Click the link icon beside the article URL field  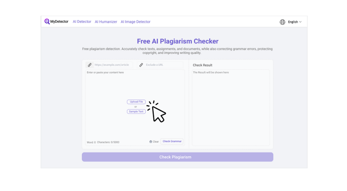[89, 65]
